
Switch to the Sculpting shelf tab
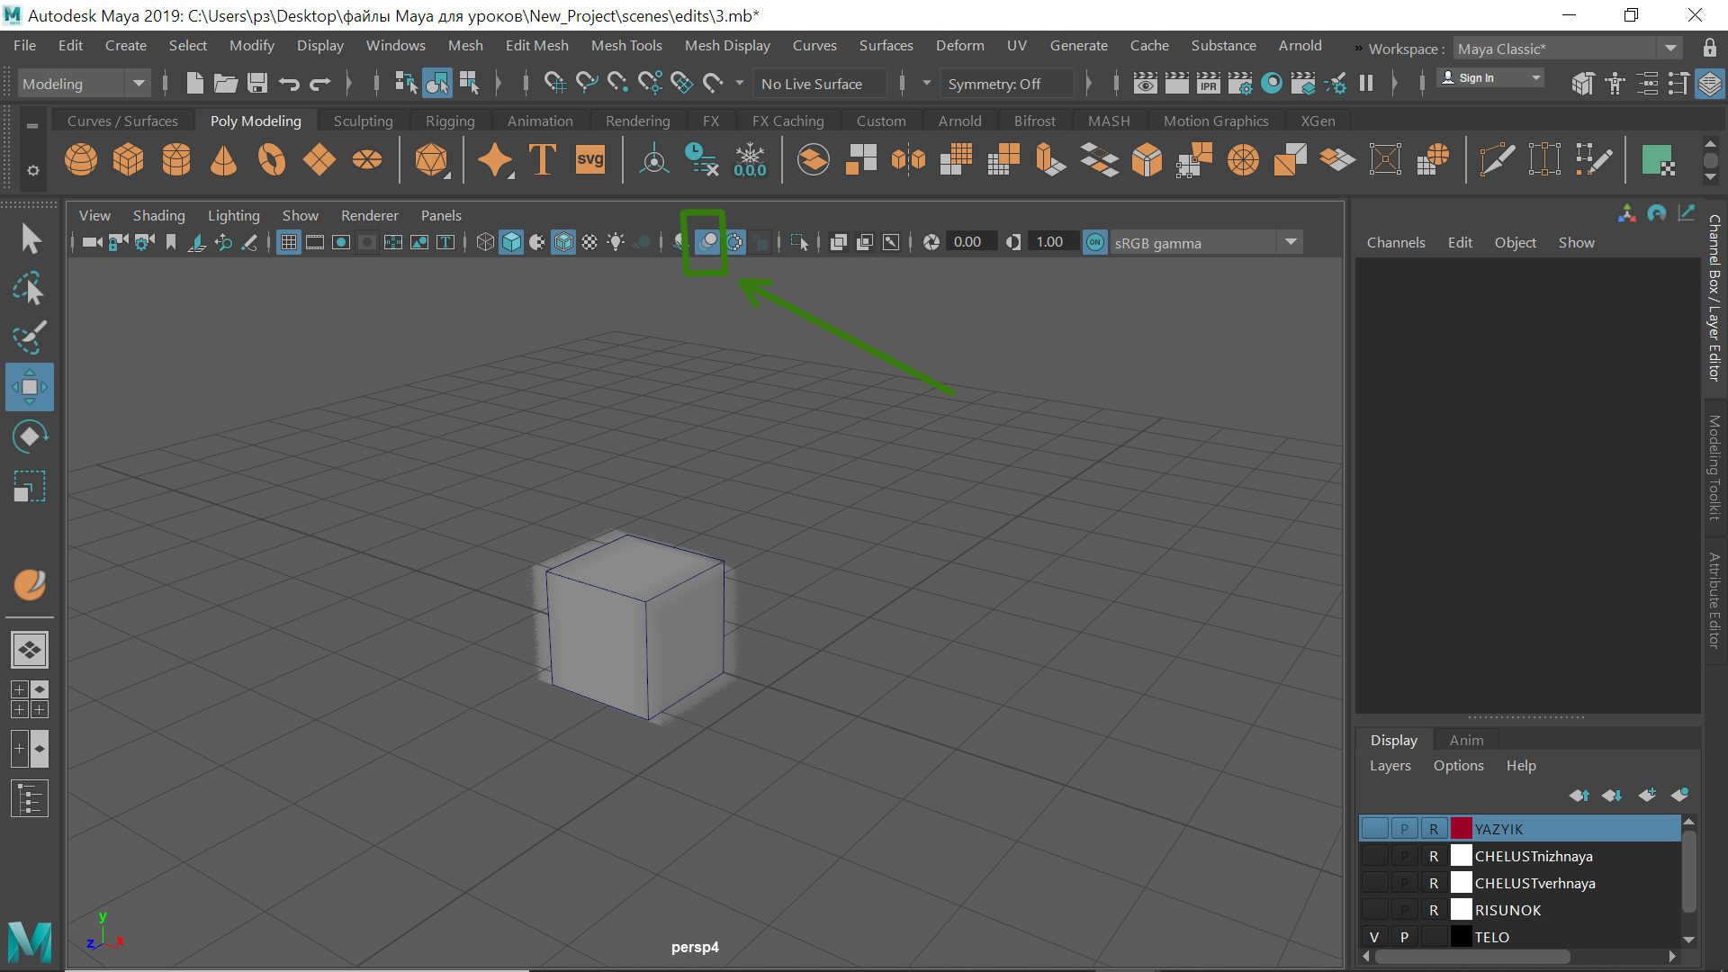pyautogui.click(x=363, y=121)
